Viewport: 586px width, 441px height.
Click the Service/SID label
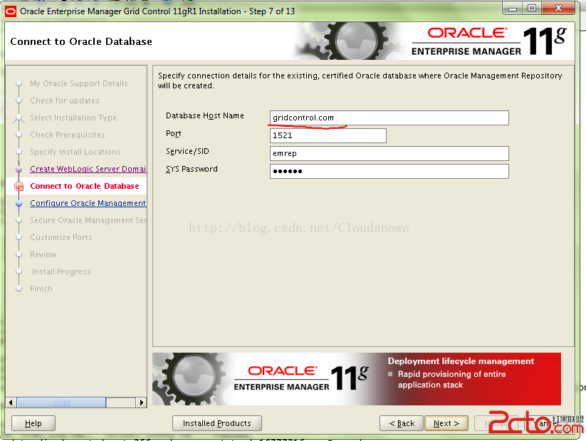pyautogui.click(x=187, y=151)
